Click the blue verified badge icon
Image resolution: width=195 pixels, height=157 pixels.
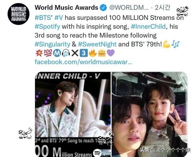coord(104,8)
